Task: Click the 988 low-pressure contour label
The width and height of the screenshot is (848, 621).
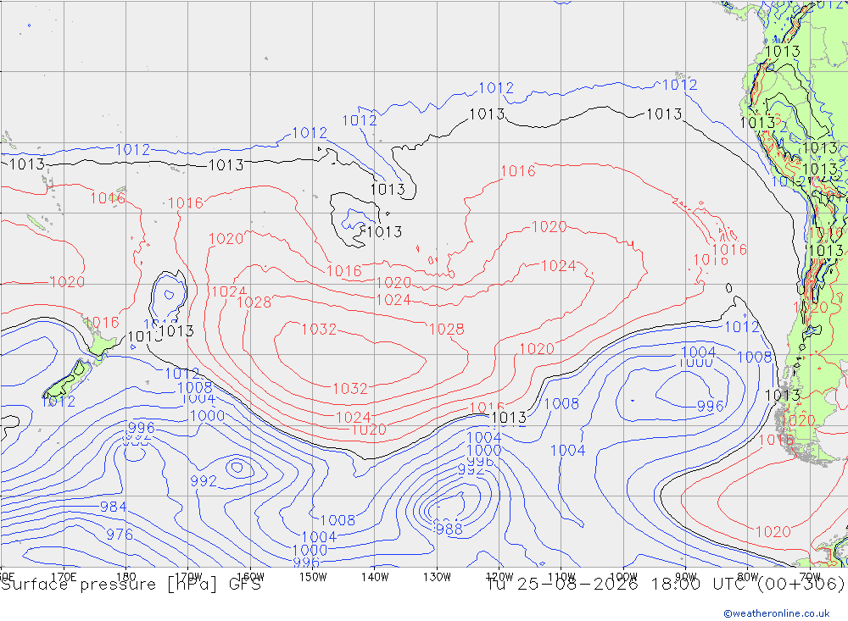Action: 449,530
